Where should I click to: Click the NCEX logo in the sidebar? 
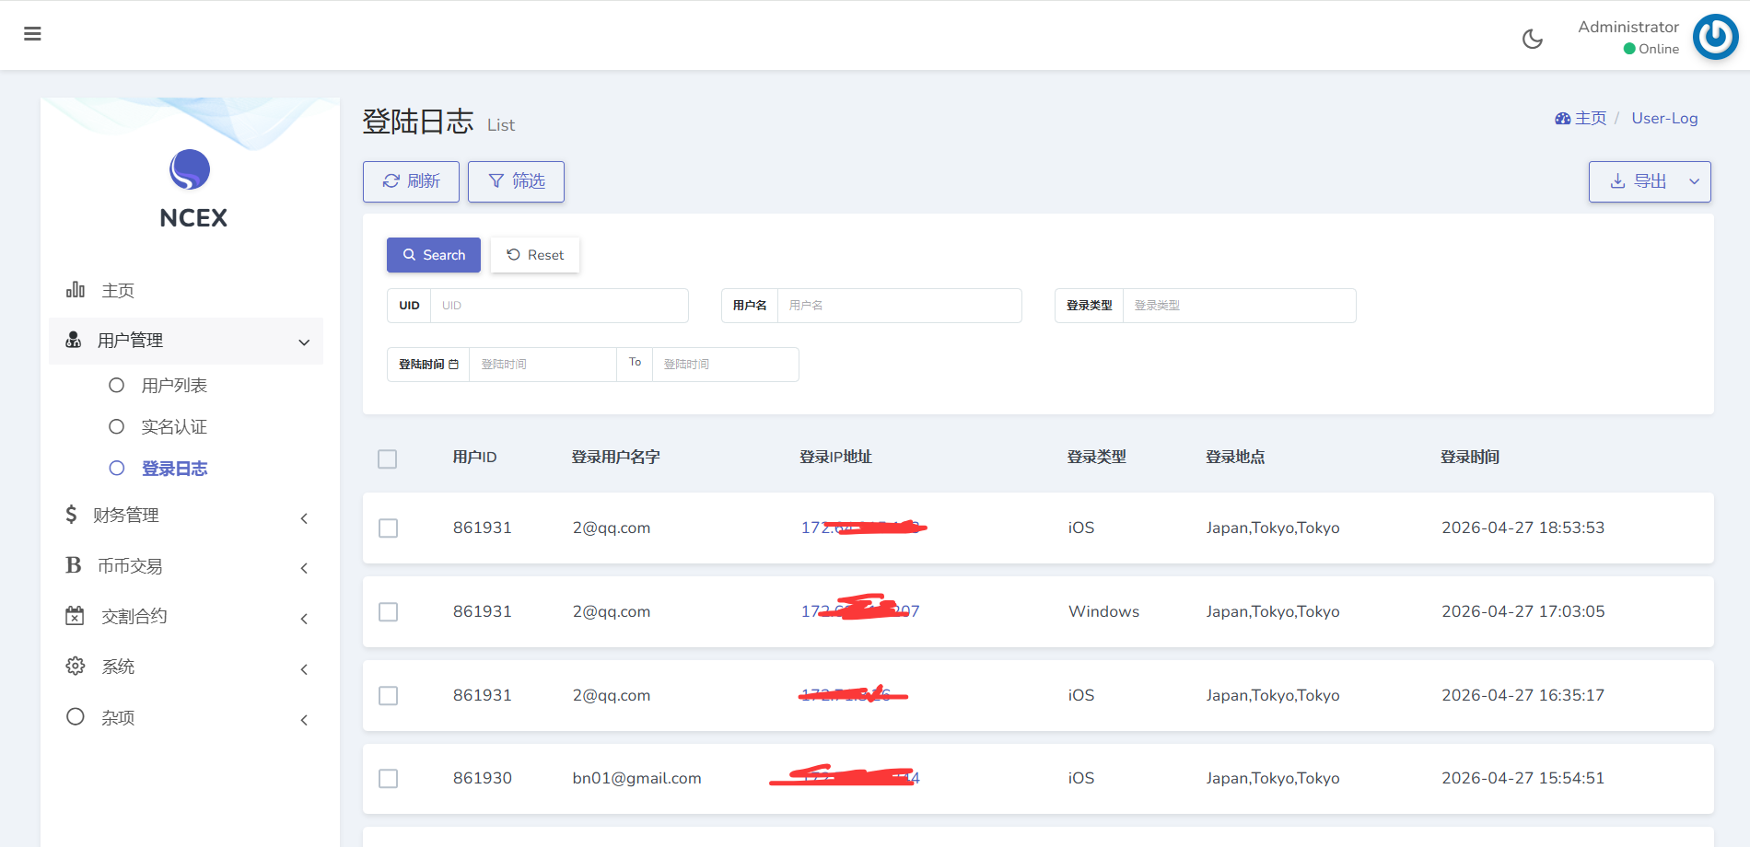[x=190, y=170]
